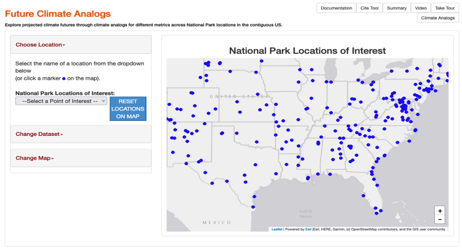Open the Leaflet attribution link
This screenshot has width=462, height=248.
277,230
